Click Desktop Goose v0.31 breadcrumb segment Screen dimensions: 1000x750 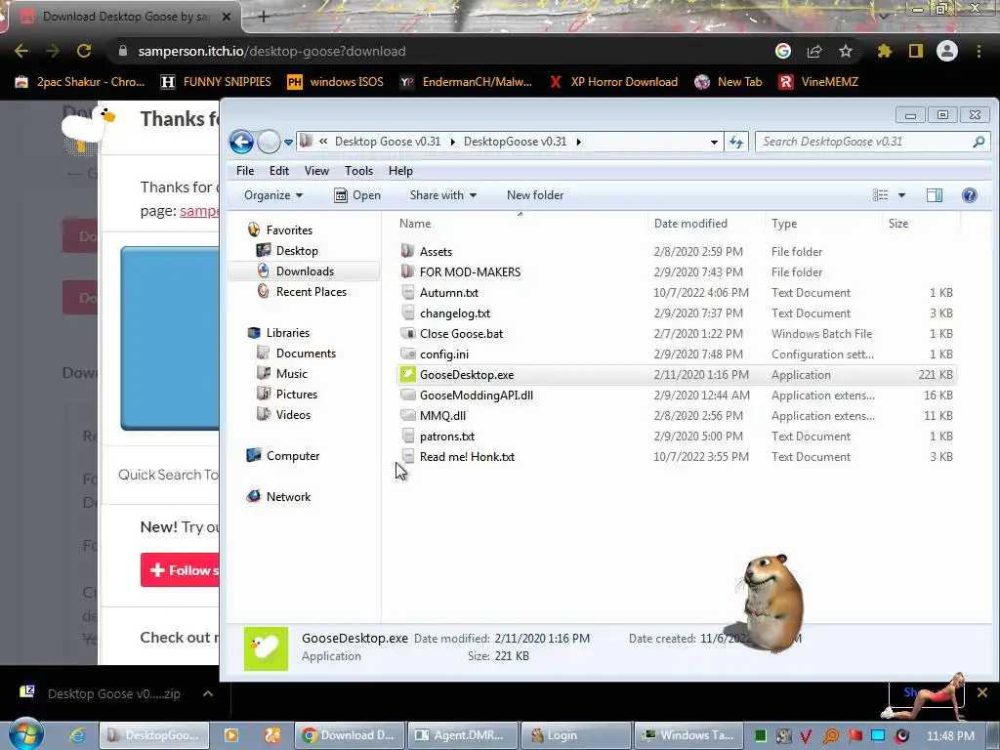(x=388, y=142)
